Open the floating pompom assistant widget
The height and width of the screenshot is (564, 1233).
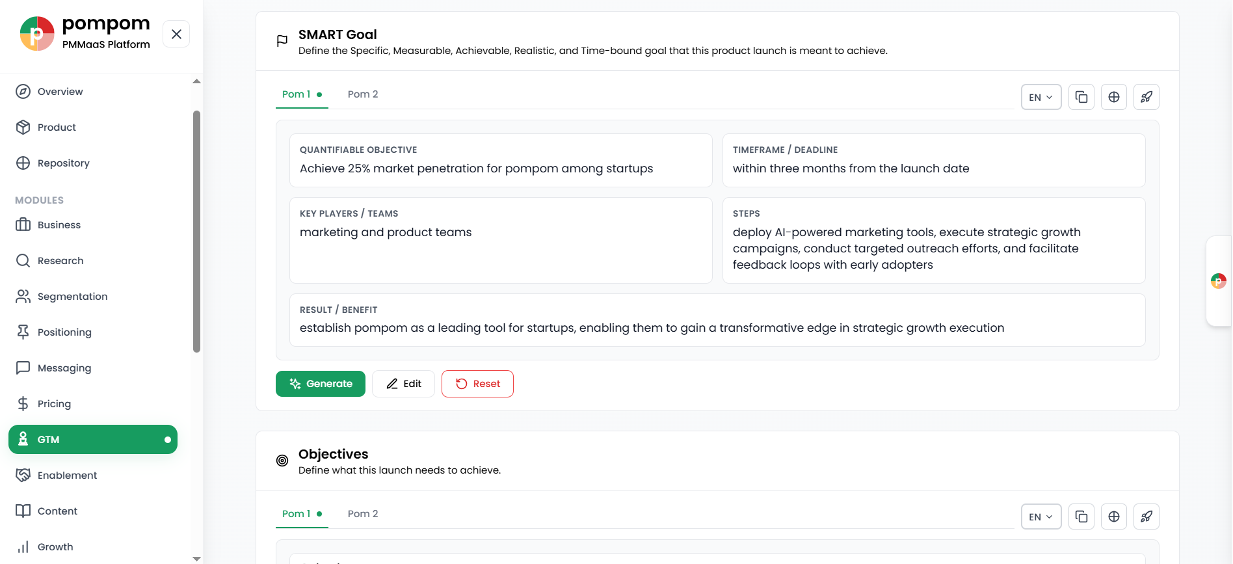(x=1219, y=281)
